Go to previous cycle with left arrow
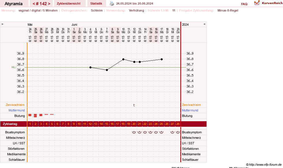 (33, 4)
